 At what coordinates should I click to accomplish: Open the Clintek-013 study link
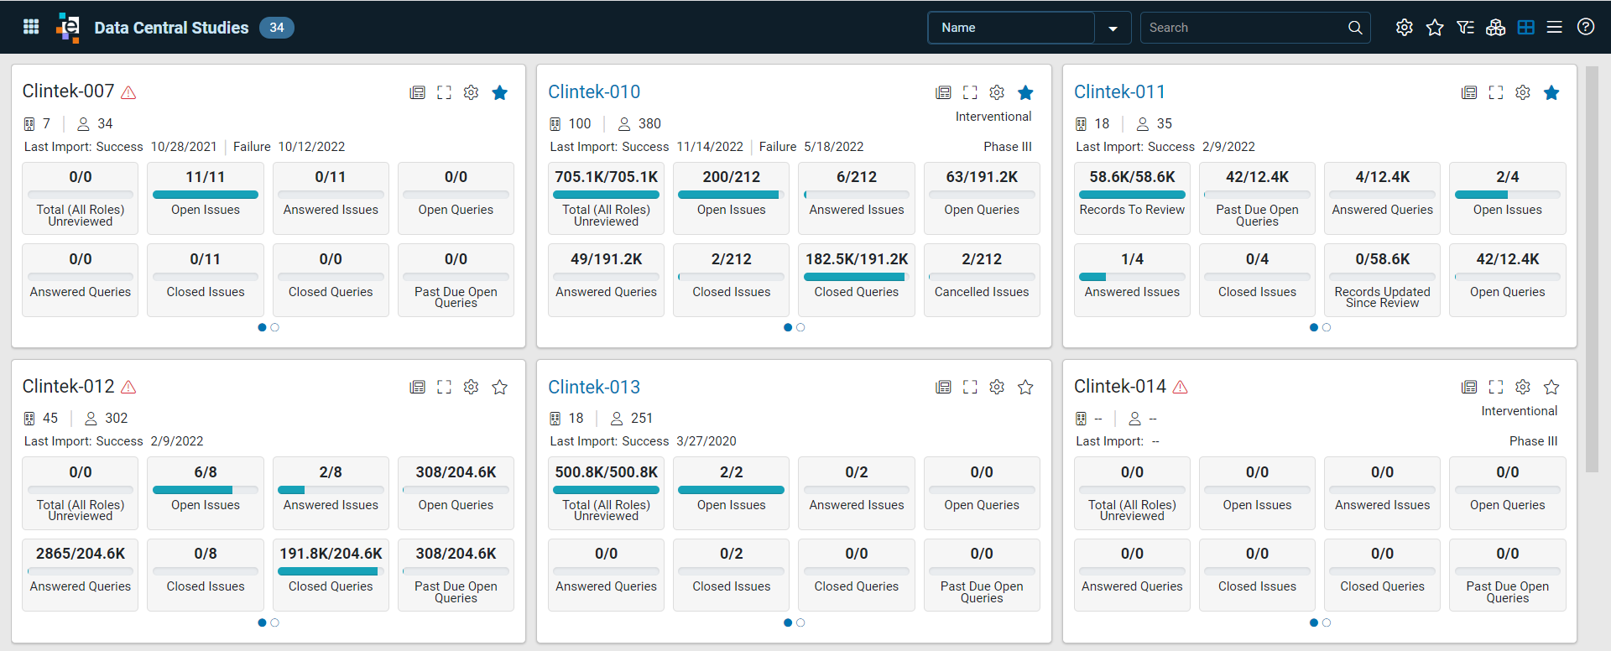(594, 387)
